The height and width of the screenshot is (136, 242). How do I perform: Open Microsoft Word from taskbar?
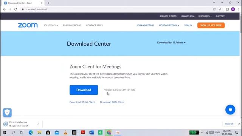pos(92,133)
